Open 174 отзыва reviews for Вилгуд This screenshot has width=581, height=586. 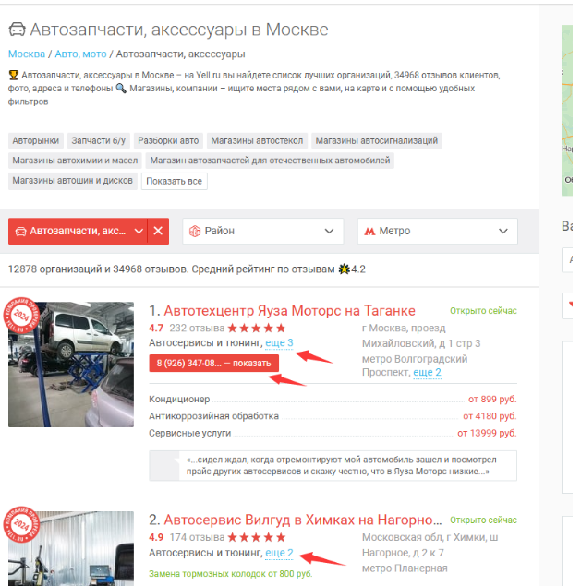197,538
